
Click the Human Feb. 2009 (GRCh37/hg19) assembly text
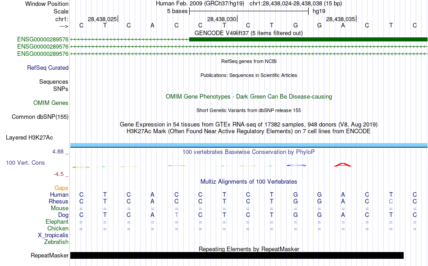tap(200, 4)
